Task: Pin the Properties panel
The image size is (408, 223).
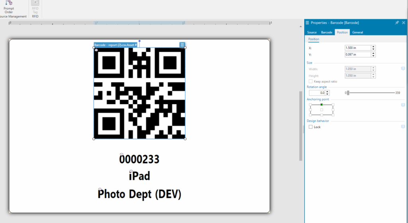Action: tap(397, 23)
